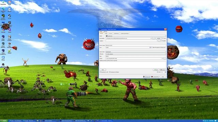Toggle the UPnP checkbox
Viewport: 218px width, 122px height.
click(157, 72)
